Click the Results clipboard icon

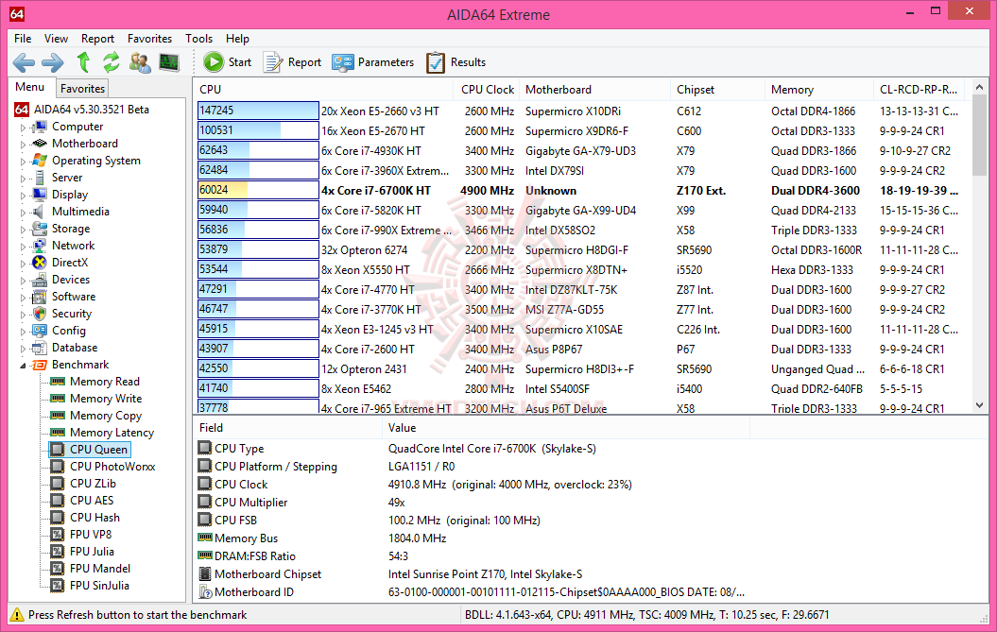coord(436,62)
